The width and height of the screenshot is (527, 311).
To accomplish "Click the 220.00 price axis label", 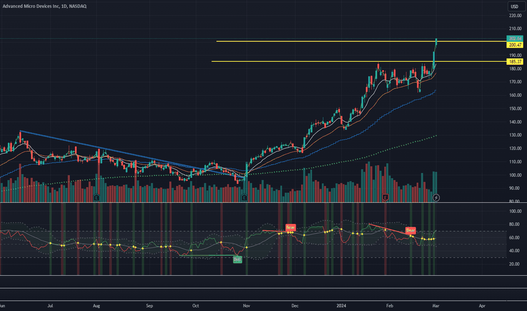I will [515, 15].
